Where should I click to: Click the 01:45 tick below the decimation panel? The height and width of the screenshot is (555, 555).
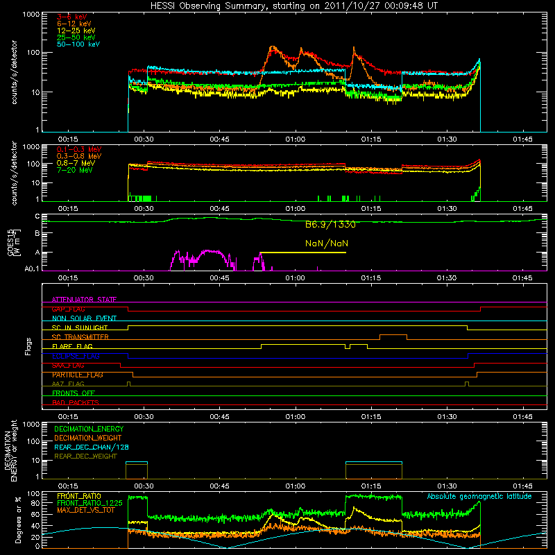(522, 486)
